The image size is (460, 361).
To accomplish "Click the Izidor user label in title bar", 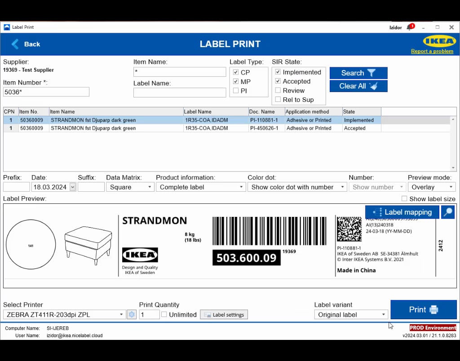I will pyautogui.click(x=395, y=27).
